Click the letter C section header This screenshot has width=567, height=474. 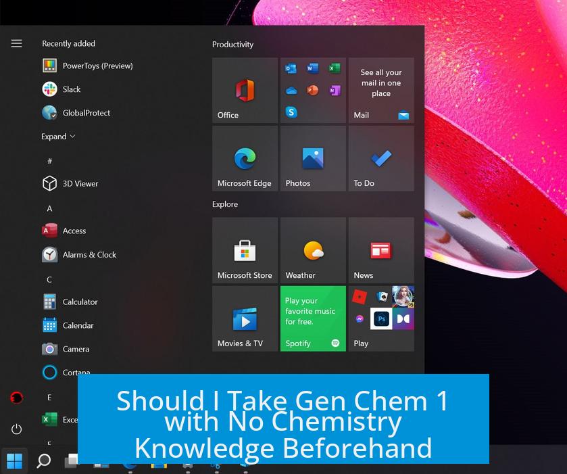(49, 280)
